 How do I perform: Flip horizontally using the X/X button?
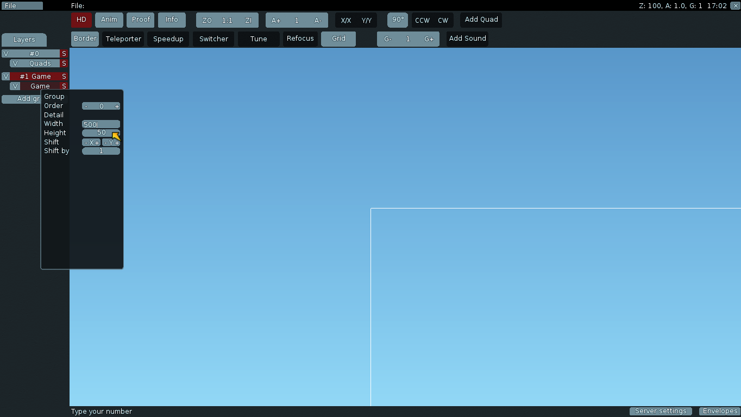coord(346,21)
